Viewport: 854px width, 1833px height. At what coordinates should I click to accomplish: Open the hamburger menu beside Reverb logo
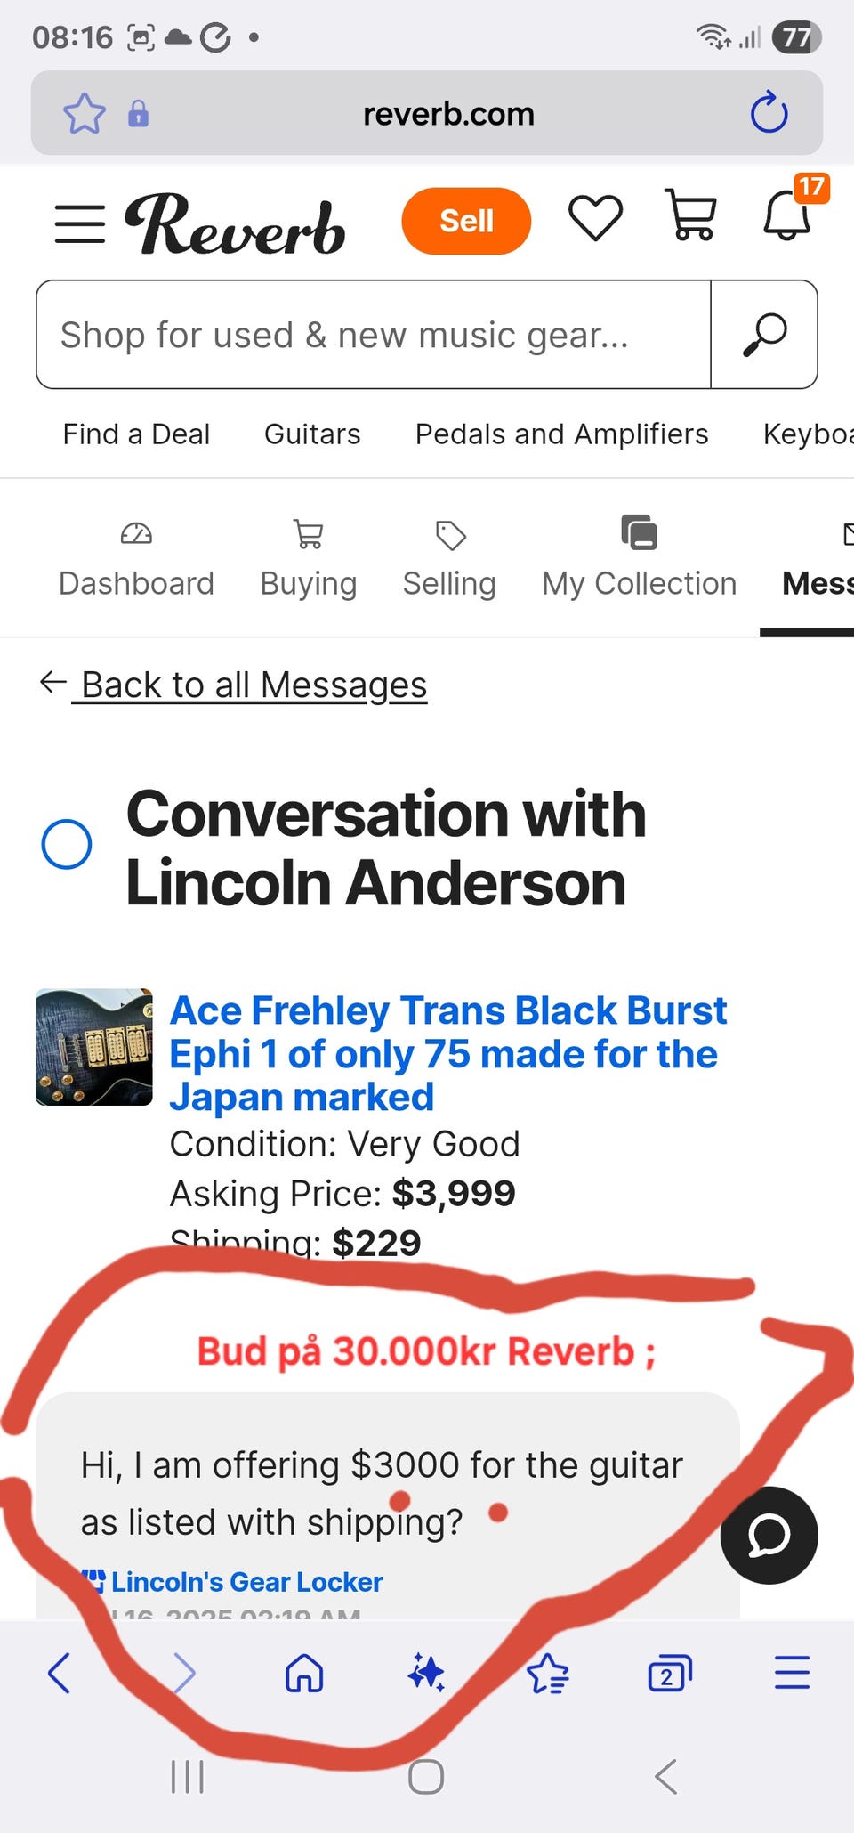[80, 223]
